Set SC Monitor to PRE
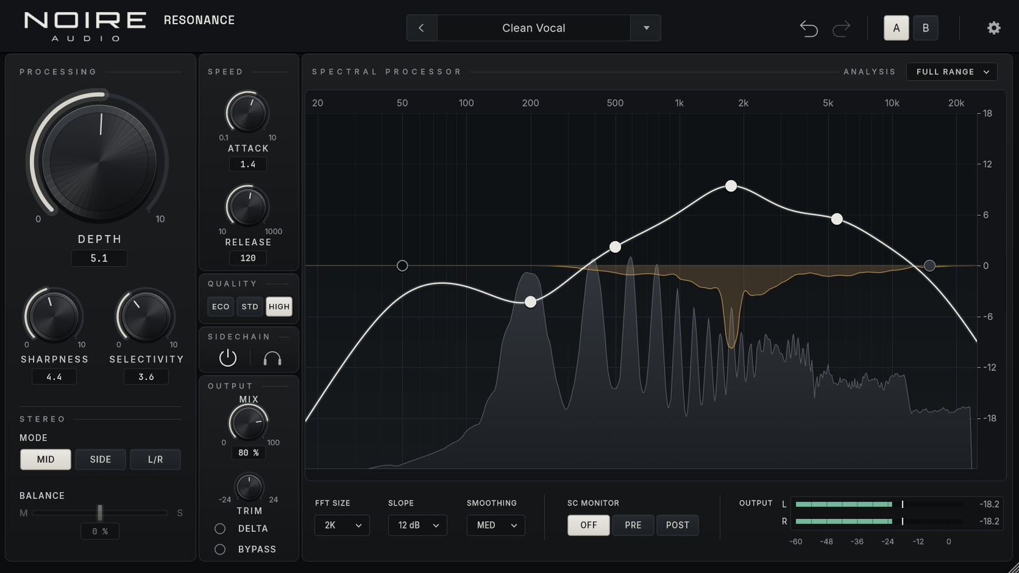 [x=633, y=525]
